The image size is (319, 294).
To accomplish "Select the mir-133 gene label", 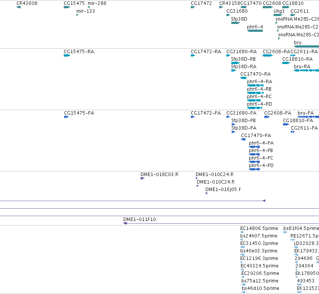I will pos(85,11).
